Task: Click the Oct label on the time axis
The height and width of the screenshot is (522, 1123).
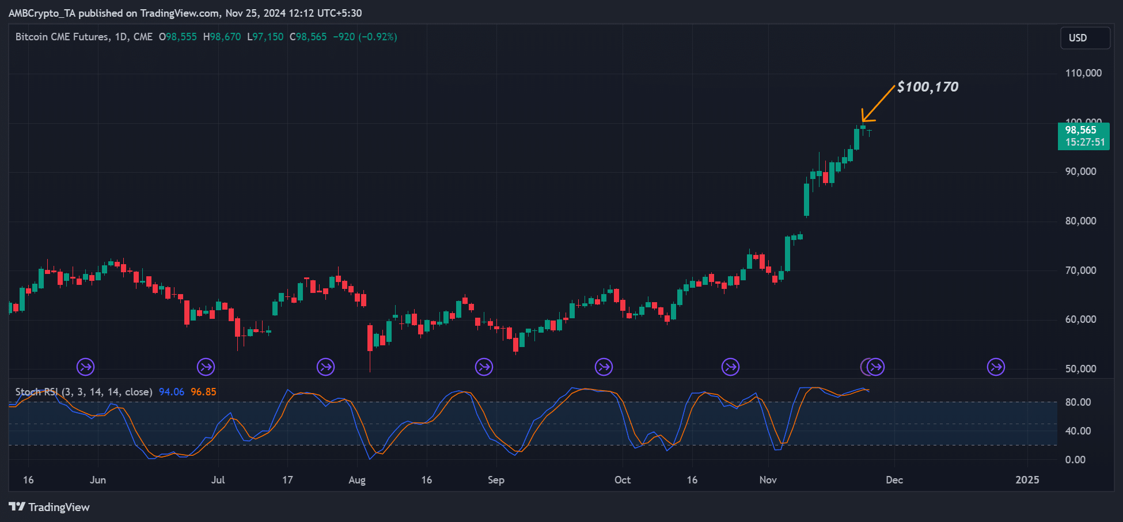Action: [x=623, y=480]
